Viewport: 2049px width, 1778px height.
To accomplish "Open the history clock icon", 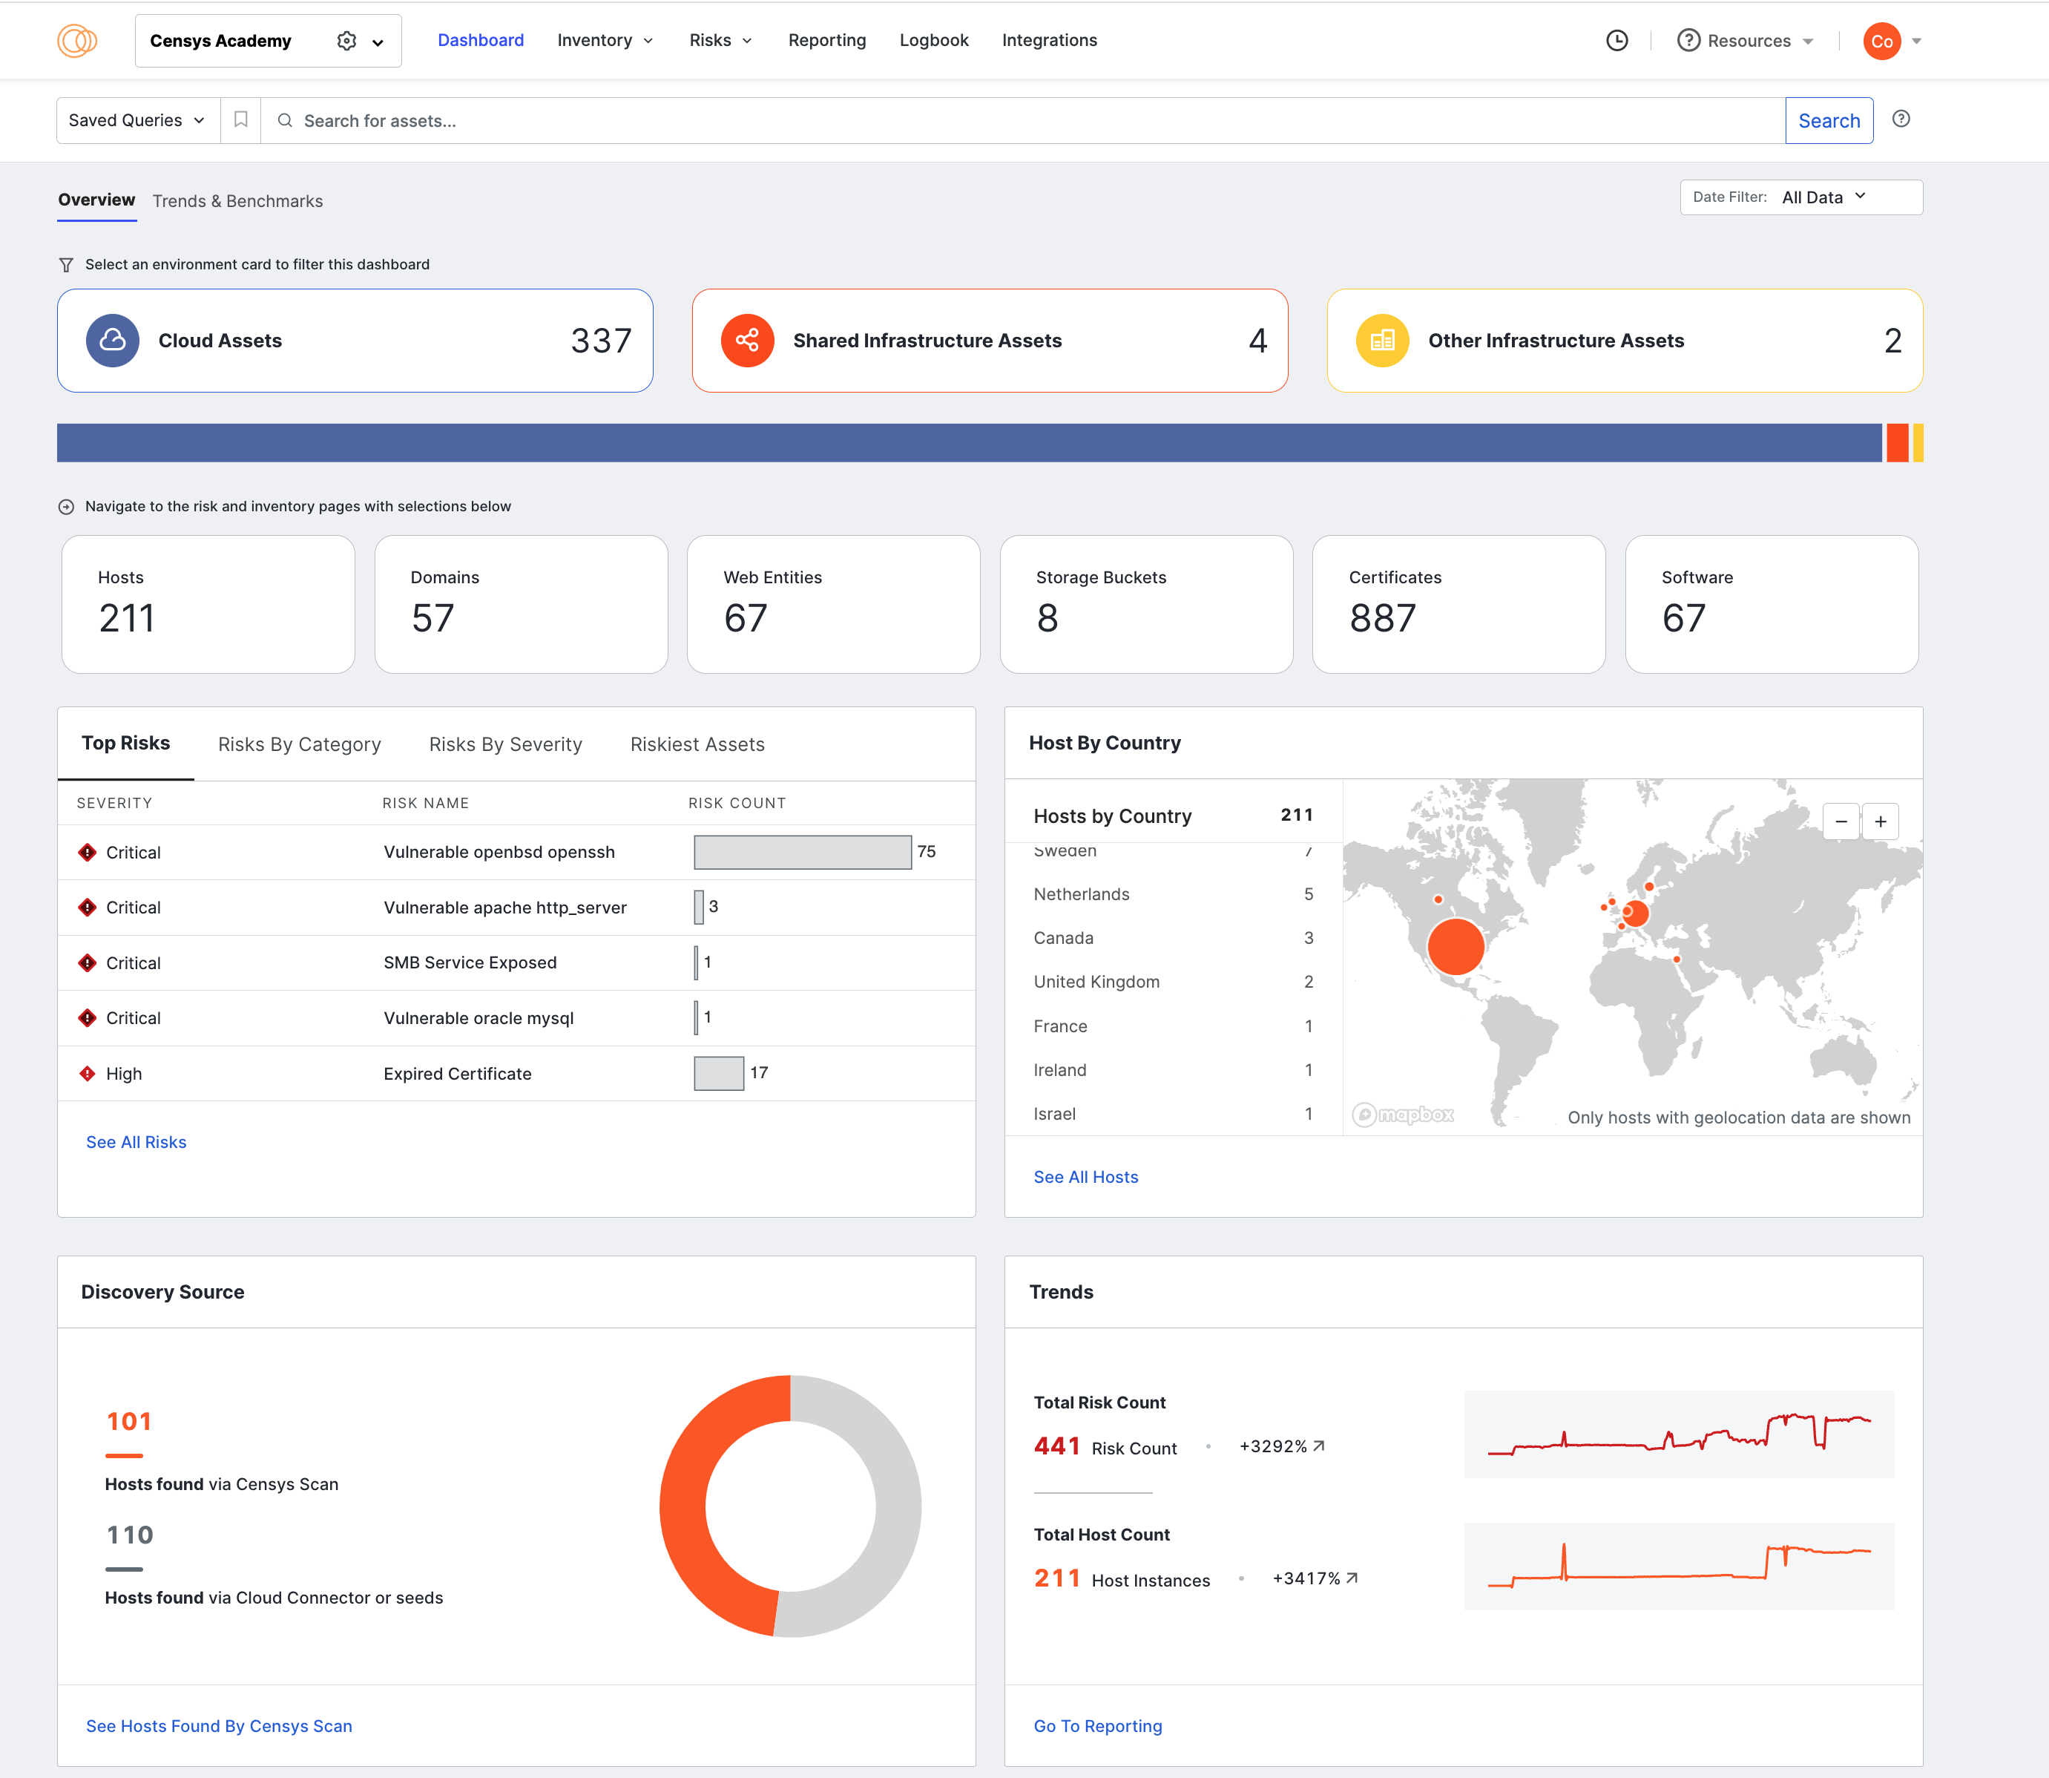I will pyautogui.click(x=1616, y=41).
